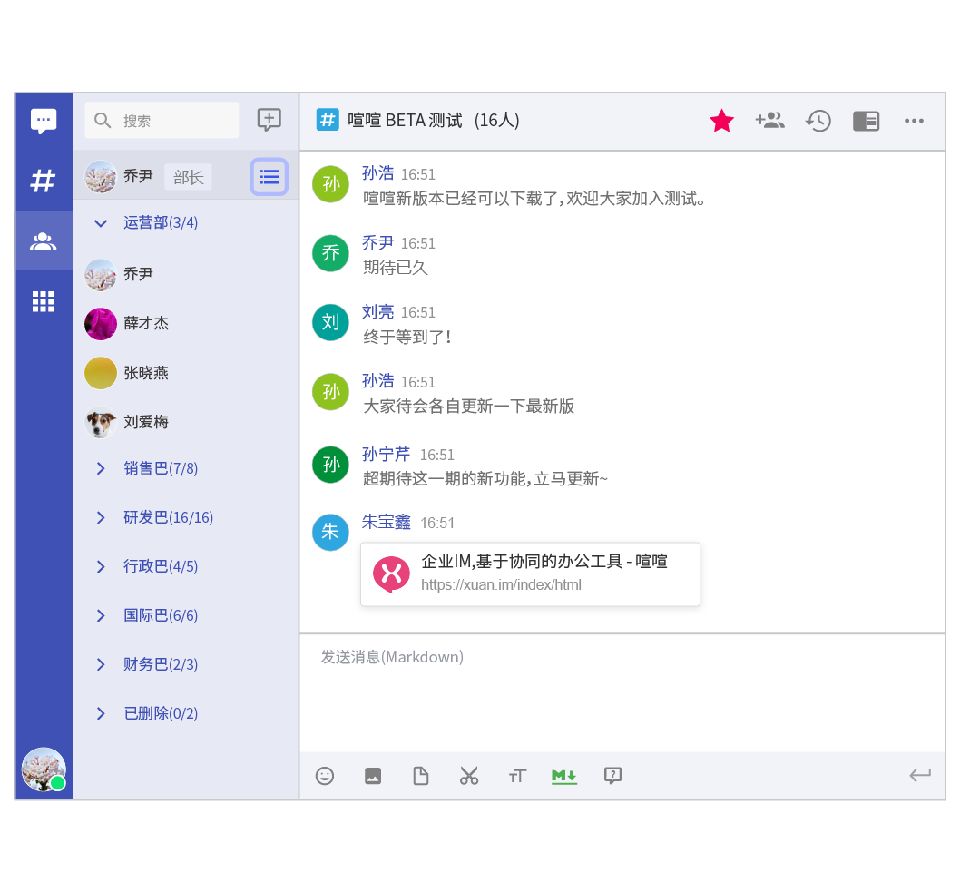Click sender name 孙浩 on first message

point(377,173)
